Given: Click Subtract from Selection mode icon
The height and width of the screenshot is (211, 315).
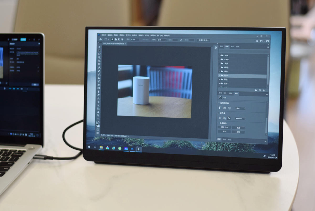Looking at the screenshot, I should point(119,39).
